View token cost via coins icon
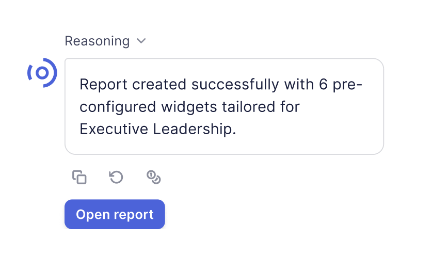This screenshot has width=432, height=271. click(153, 178)
